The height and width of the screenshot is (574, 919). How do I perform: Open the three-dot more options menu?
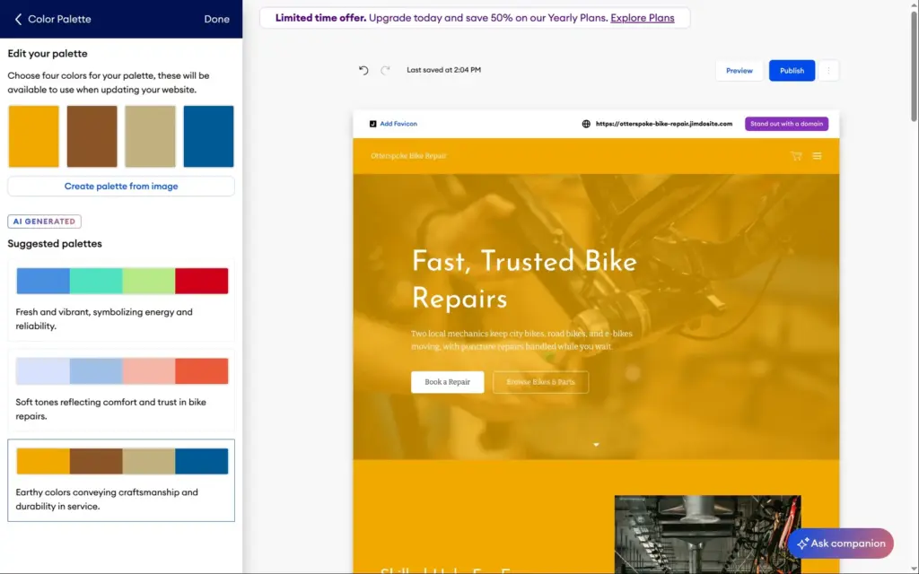coord(828,70)
